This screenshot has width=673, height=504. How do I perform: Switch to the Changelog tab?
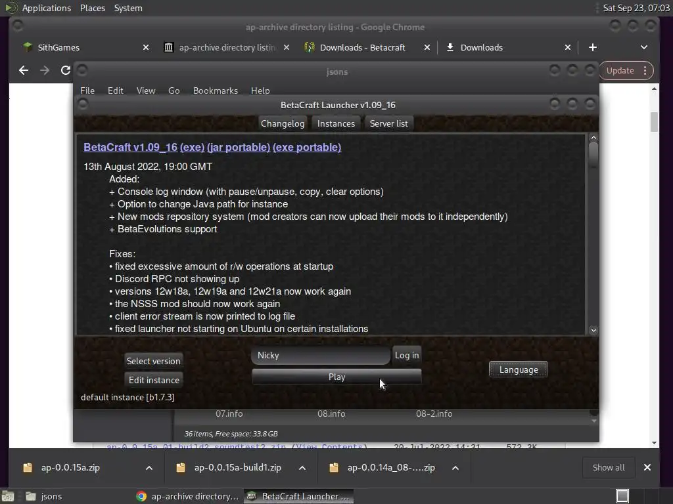(x=283, y=123)
